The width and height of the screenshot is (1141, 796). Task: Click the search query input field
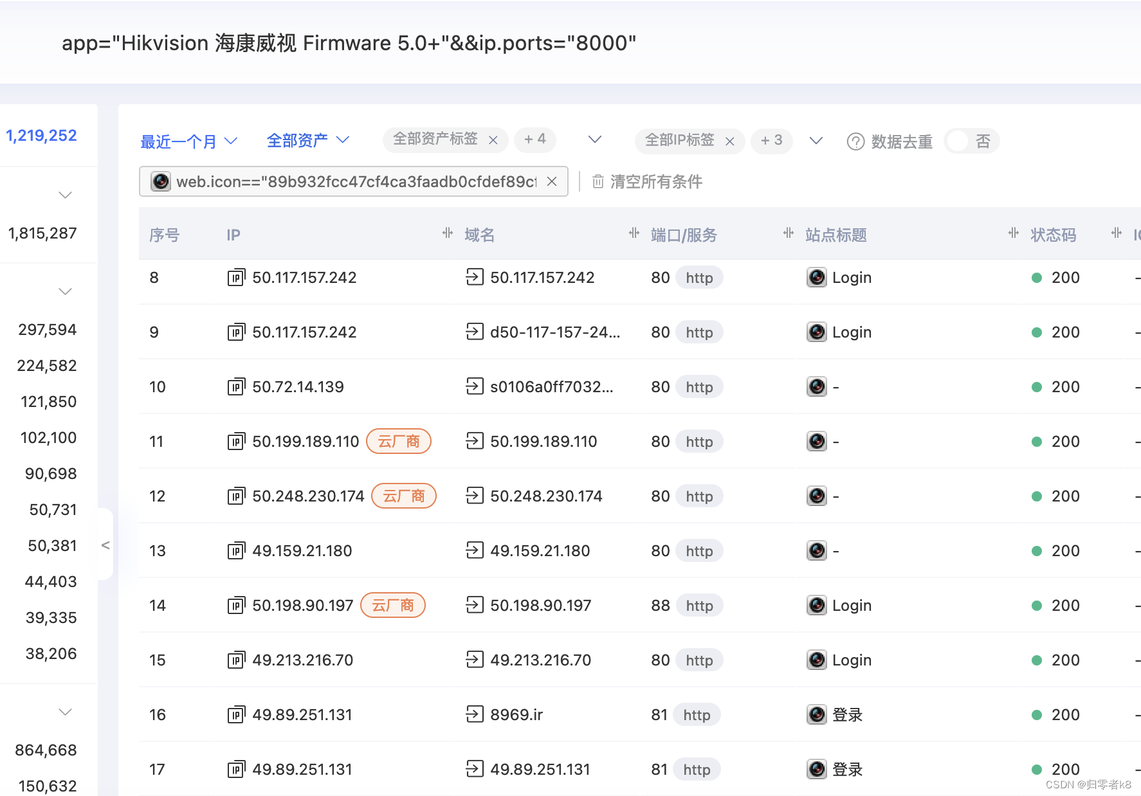pos(570,43)
